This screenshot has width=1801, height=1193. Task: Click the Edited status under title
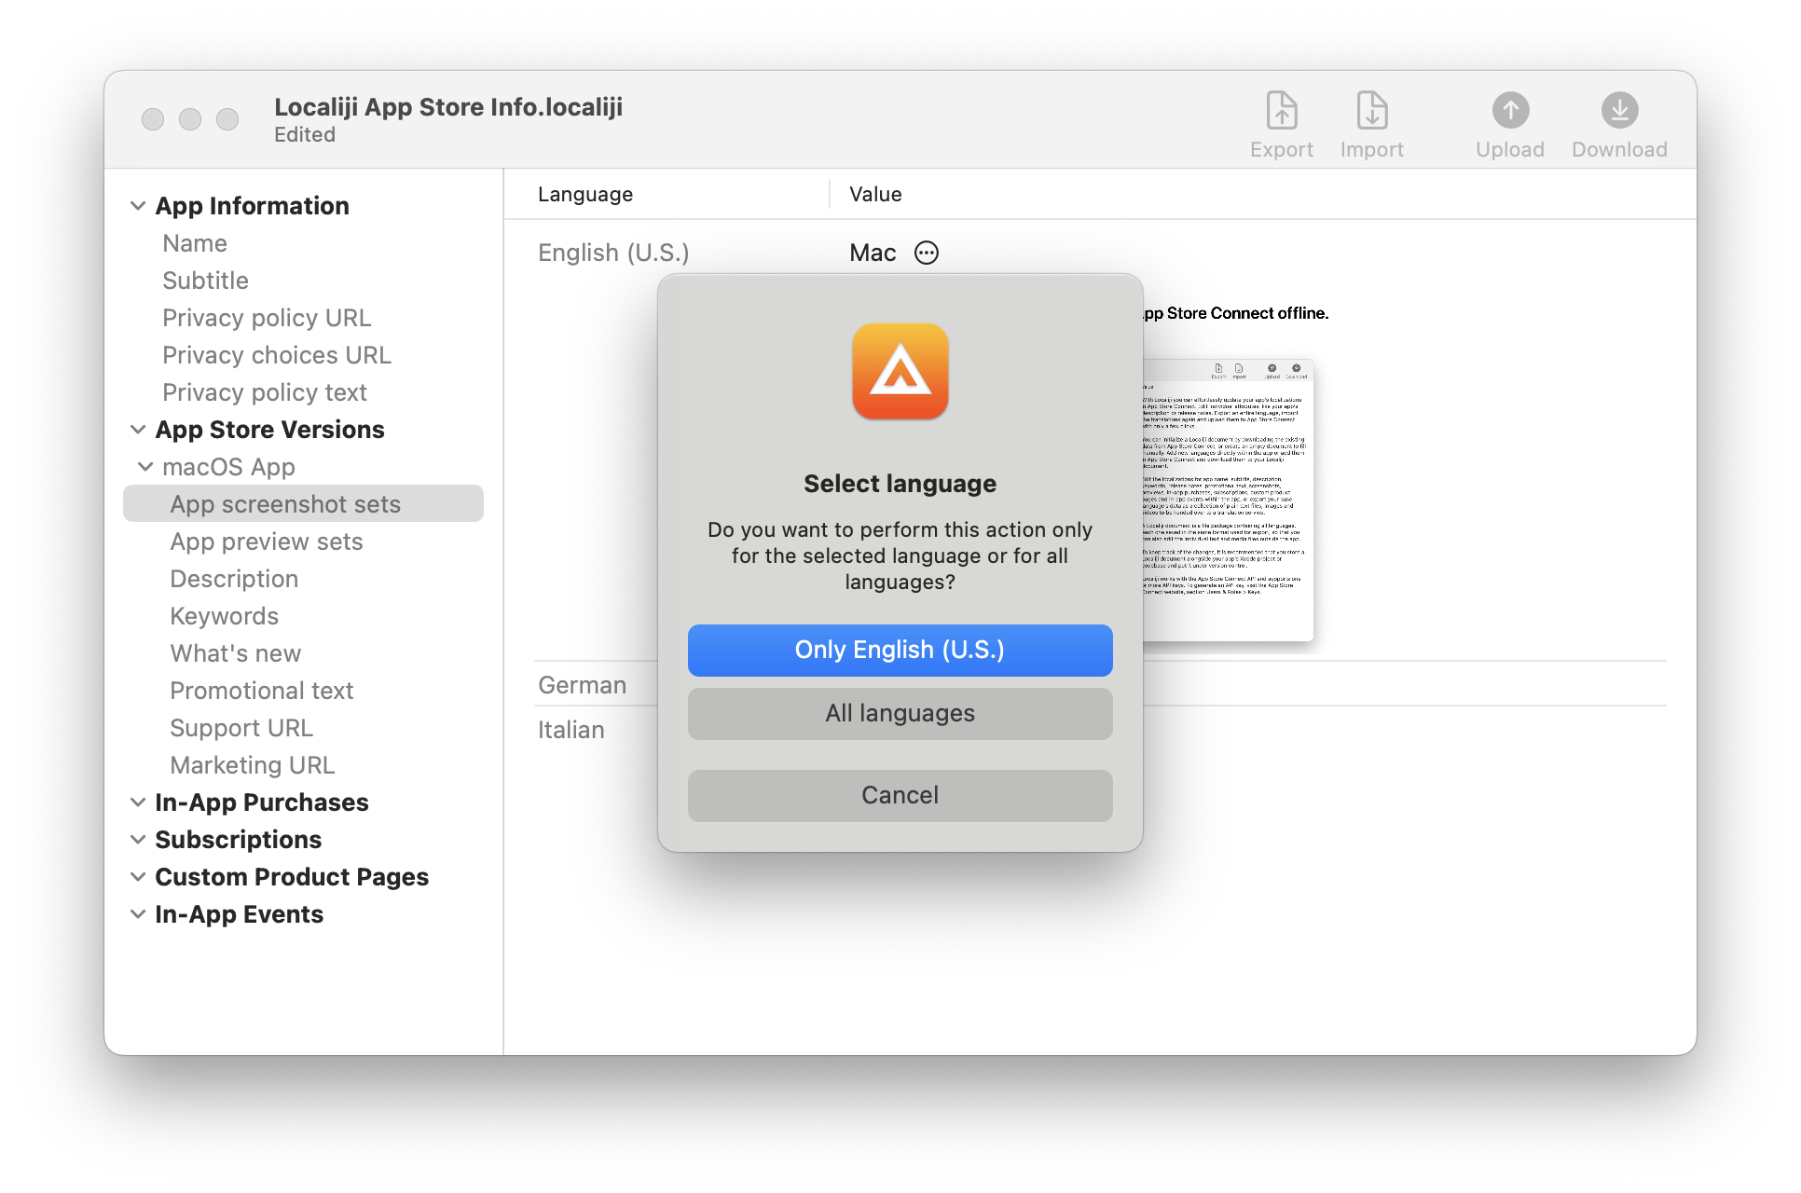tap(305, 134)
